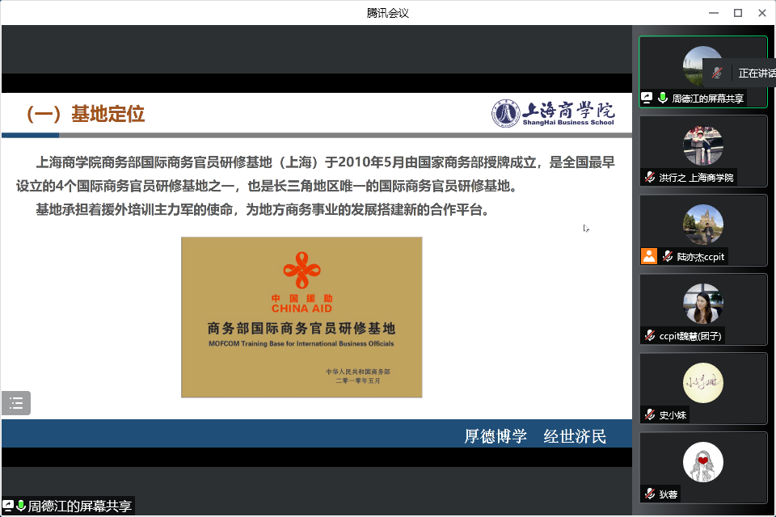Click green mic icon in bottom-left 周德江 label

21,506
